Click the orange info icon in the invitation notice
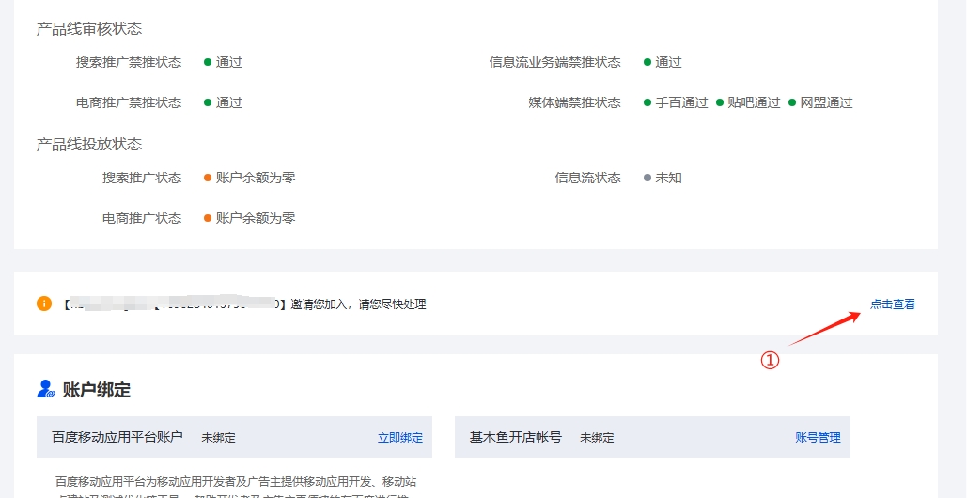 (44, 303)
